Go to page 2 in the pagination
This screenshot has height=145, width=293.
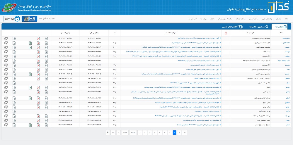170,132
